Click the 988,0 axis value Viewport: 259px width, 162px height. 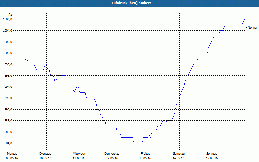tap(8, 121)
